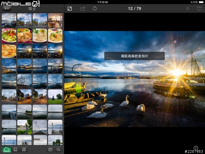Viewport: 205px width, 154px height.
Task: Switch to the four-square grid view tab
Action: 24,150
